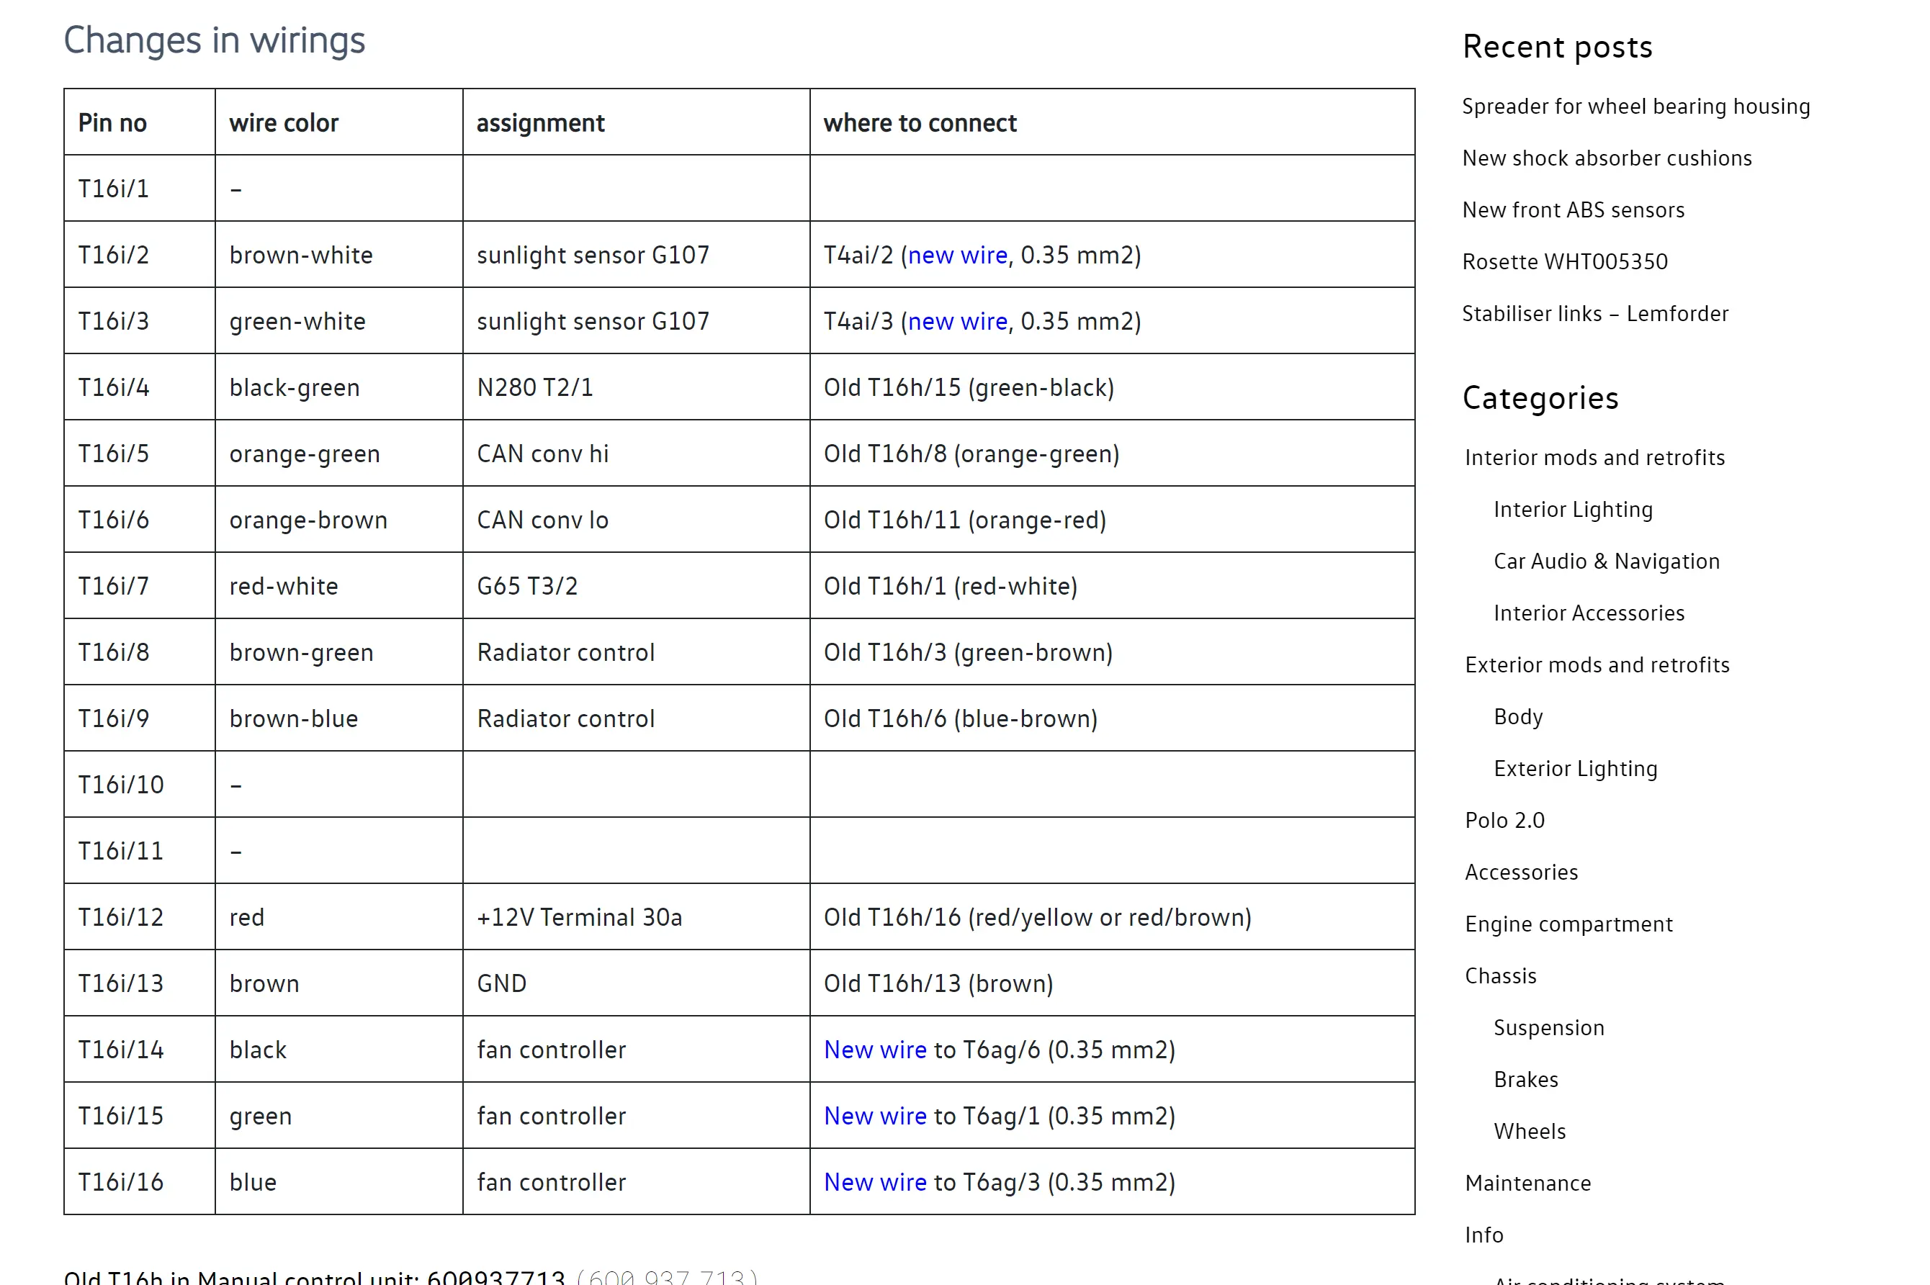Open 'Stabiliser links – Lemforder' post
Screen dimensions: 1930x1285
point(1594,313)
